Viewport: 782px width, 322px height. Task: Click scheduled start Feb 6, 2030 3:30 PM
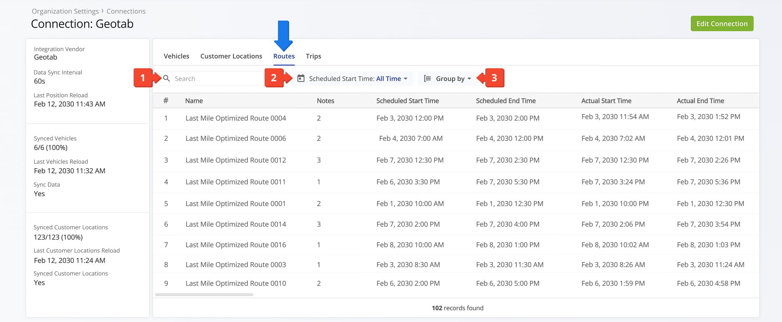(x=408, y=182)
